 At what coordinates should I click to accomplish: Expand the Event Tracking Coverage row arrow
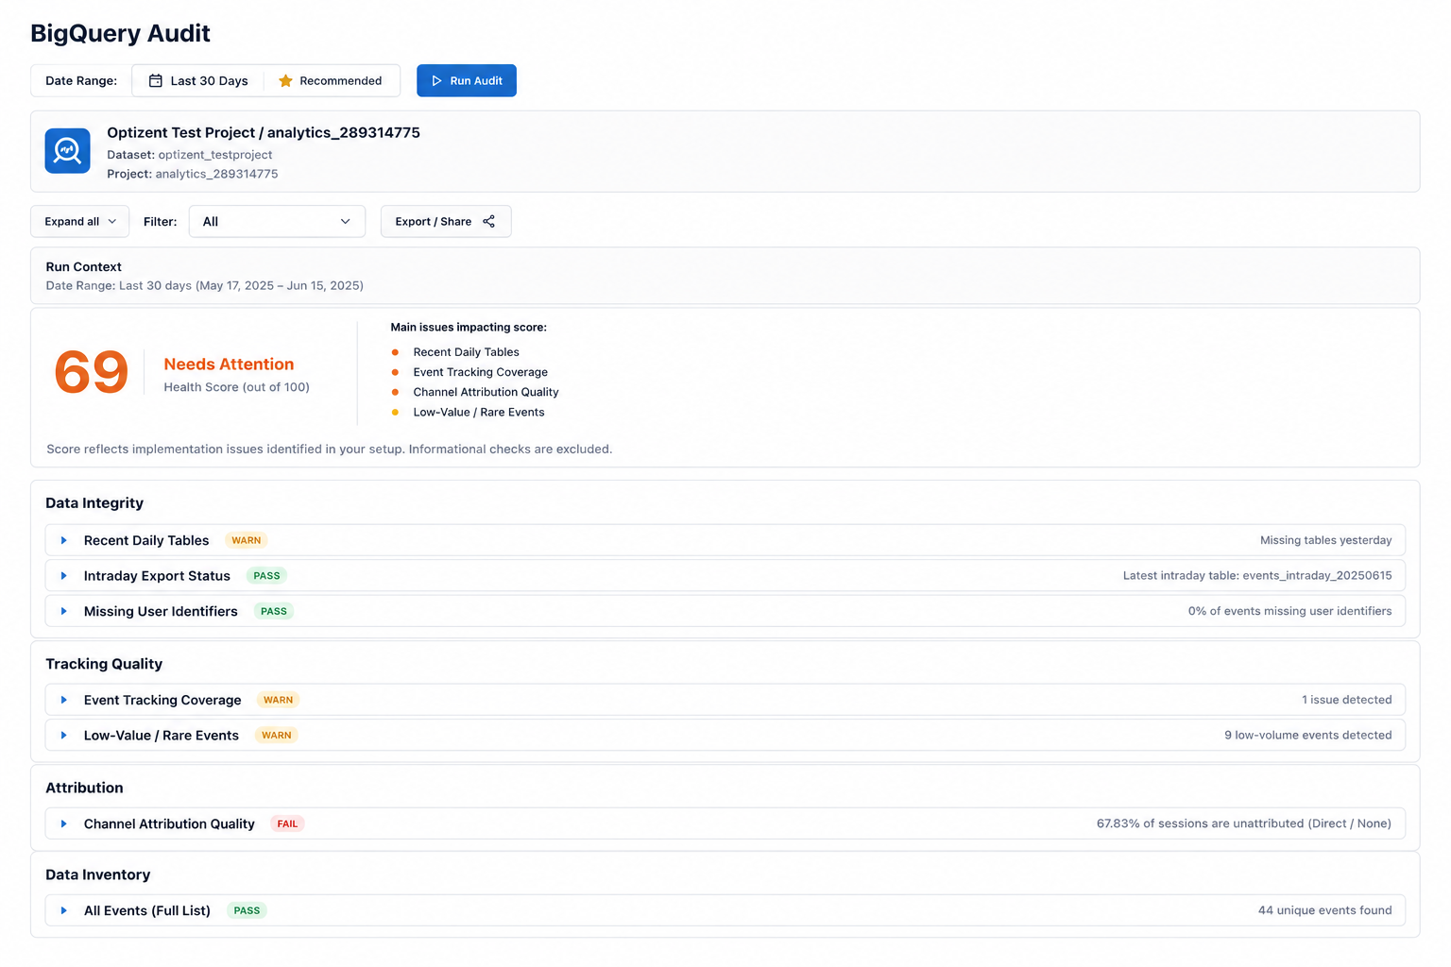point(63,700)
